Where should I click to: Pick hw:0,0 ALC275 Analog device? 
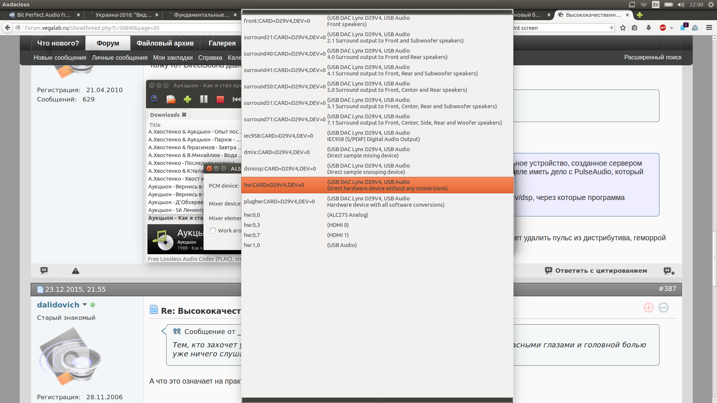(377, 215)
